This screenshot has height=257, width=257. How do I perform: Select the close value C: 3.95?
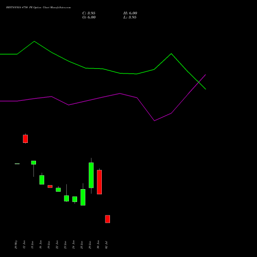pos(89,13)
